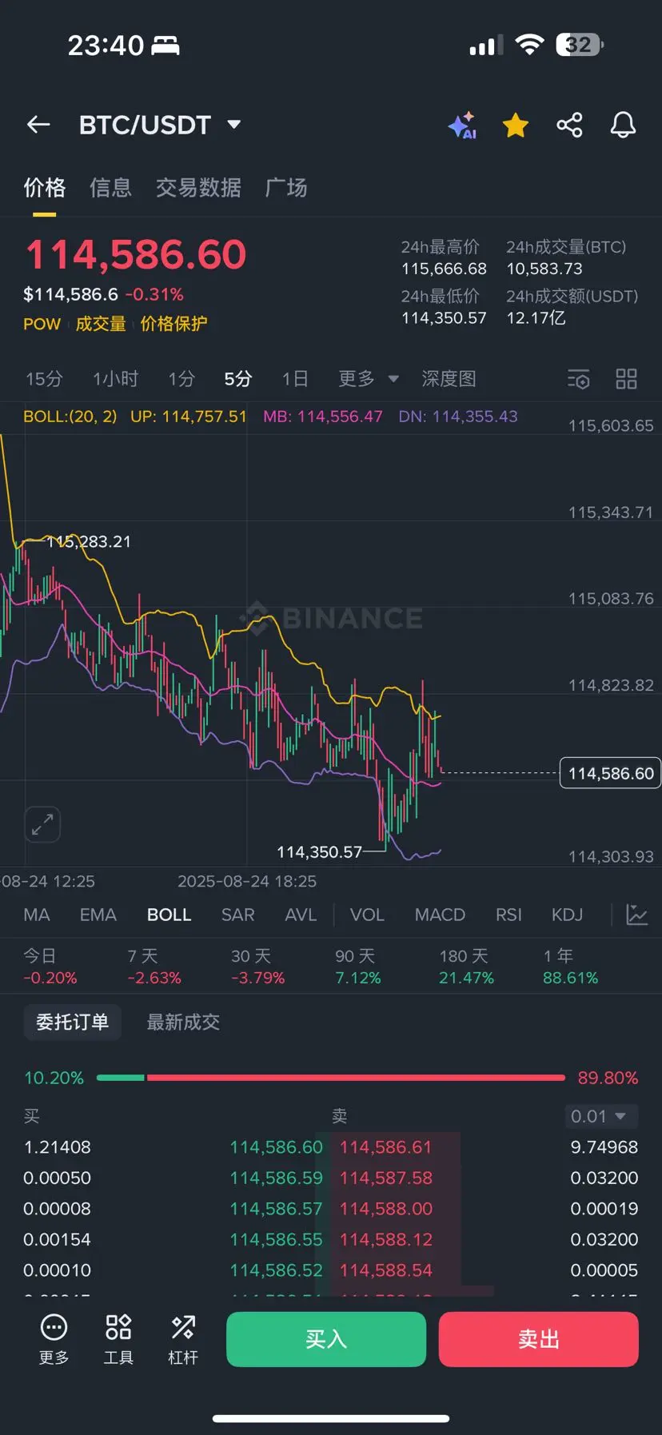662x1435 pixels.
Task: Tap the chart low label 114,350.57
Action: [x=320, y=852]
